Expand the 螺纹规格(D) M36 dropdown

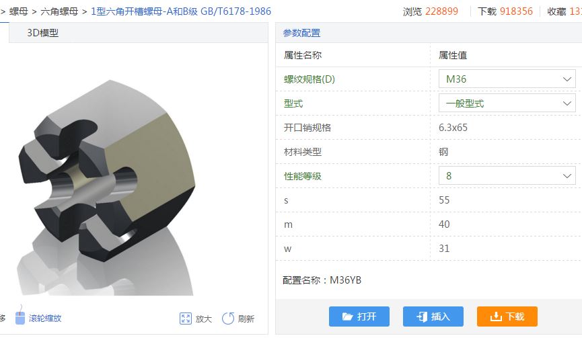coord(507,79)
